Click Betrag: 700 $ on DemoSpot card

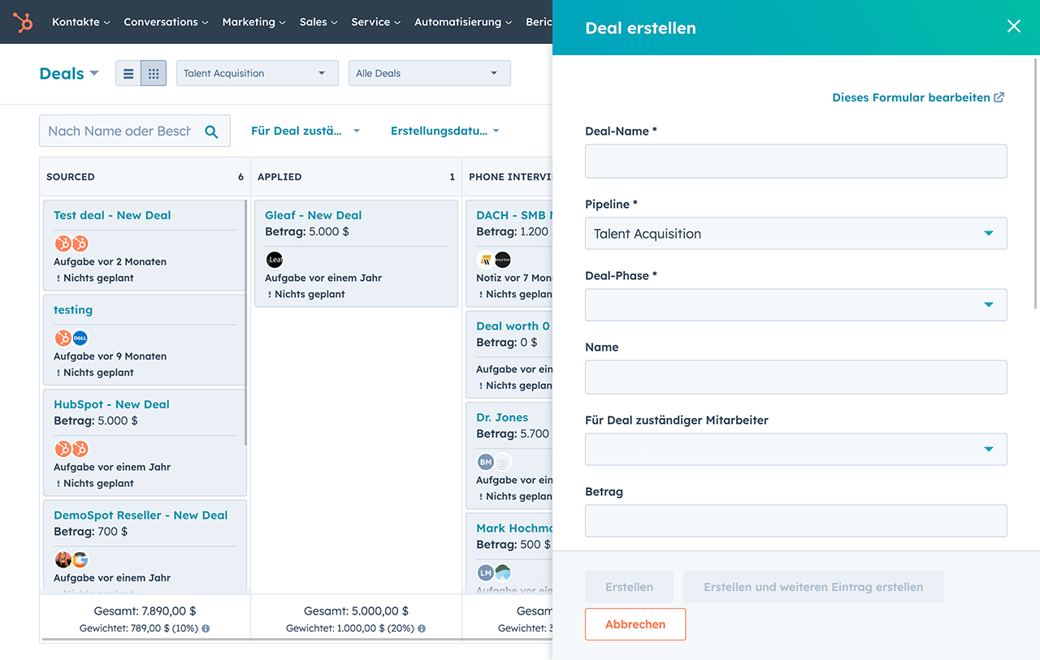tap(90, 532)
